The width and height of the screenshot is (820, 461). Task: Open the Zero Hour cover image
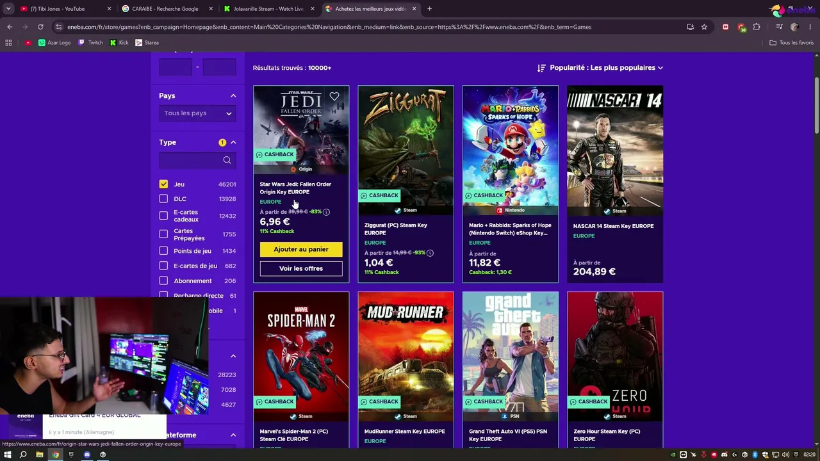(x=615, y=357)
